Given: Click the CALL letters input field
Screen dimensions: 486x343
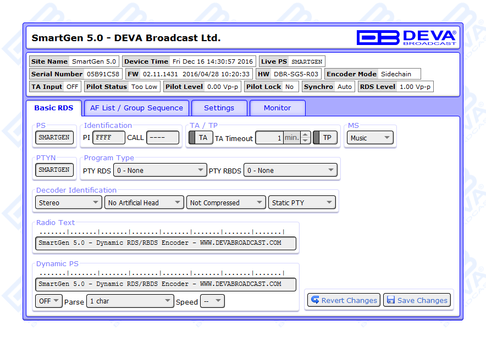Looking at the screenshot, I should point(162,138).
